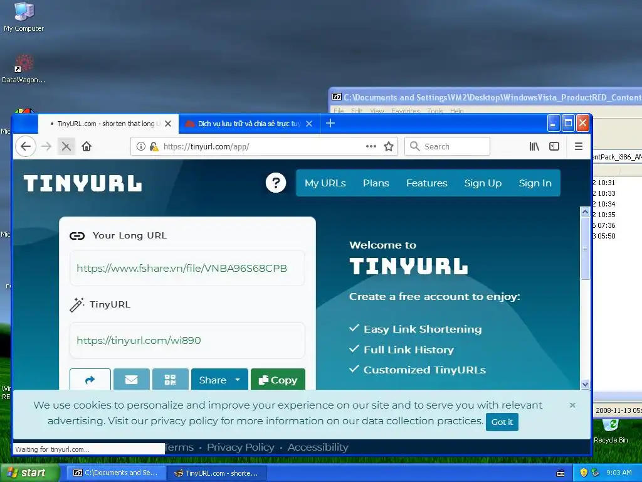Click the share arrow button under TinyURL

click(90, 380)
